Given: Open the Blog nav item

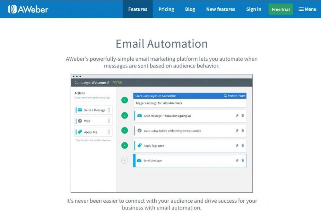Looking at the screenshot, I should (190, 9).
